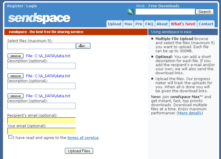The width and height of the screenshot is (221, 159).
Task: Focus the top search input field
Action: click(165, 12)
